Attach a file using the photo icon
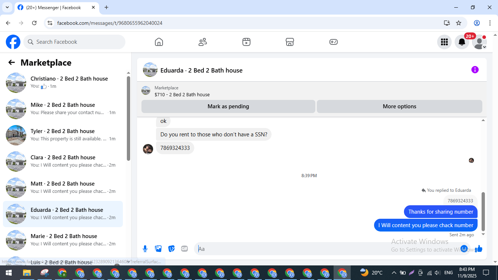The image size is (498, 280). (158, 249)
